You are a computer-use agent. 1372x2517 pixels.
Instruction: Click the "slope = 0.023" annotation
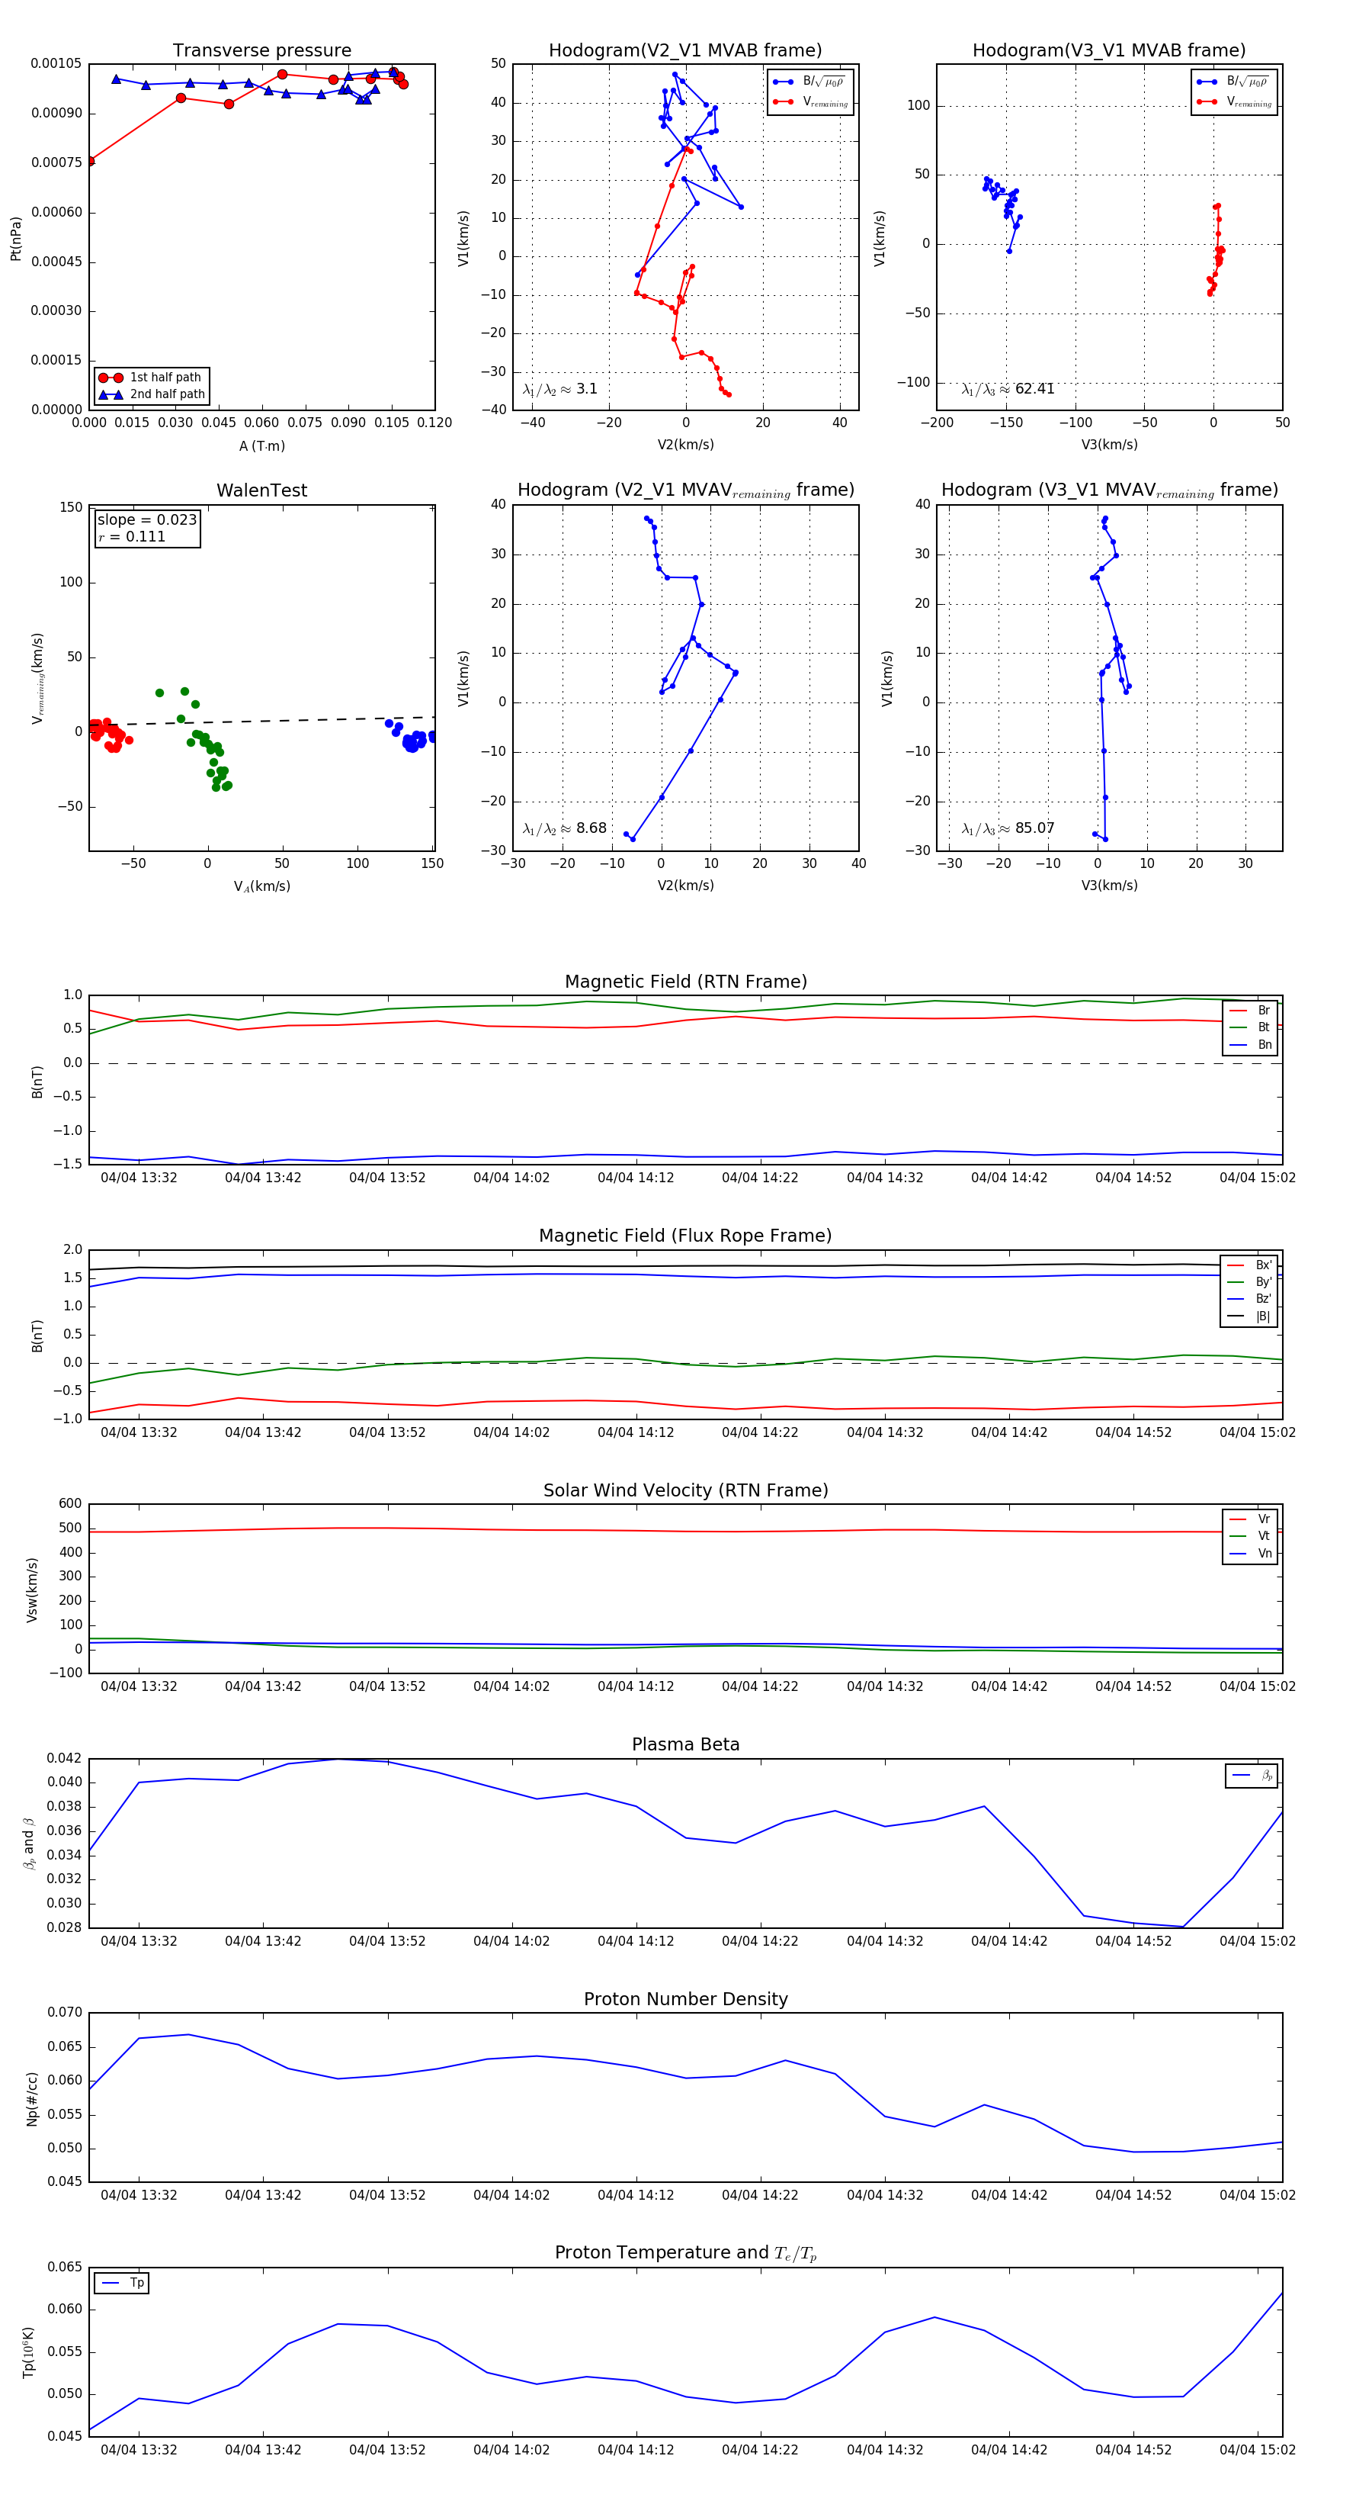point(147,520)
